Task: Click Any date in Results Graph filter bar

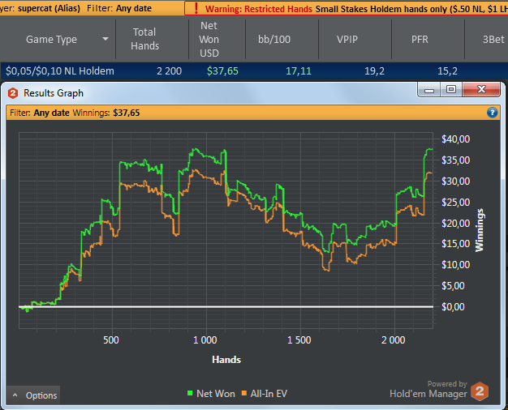Action: [51, 113]
